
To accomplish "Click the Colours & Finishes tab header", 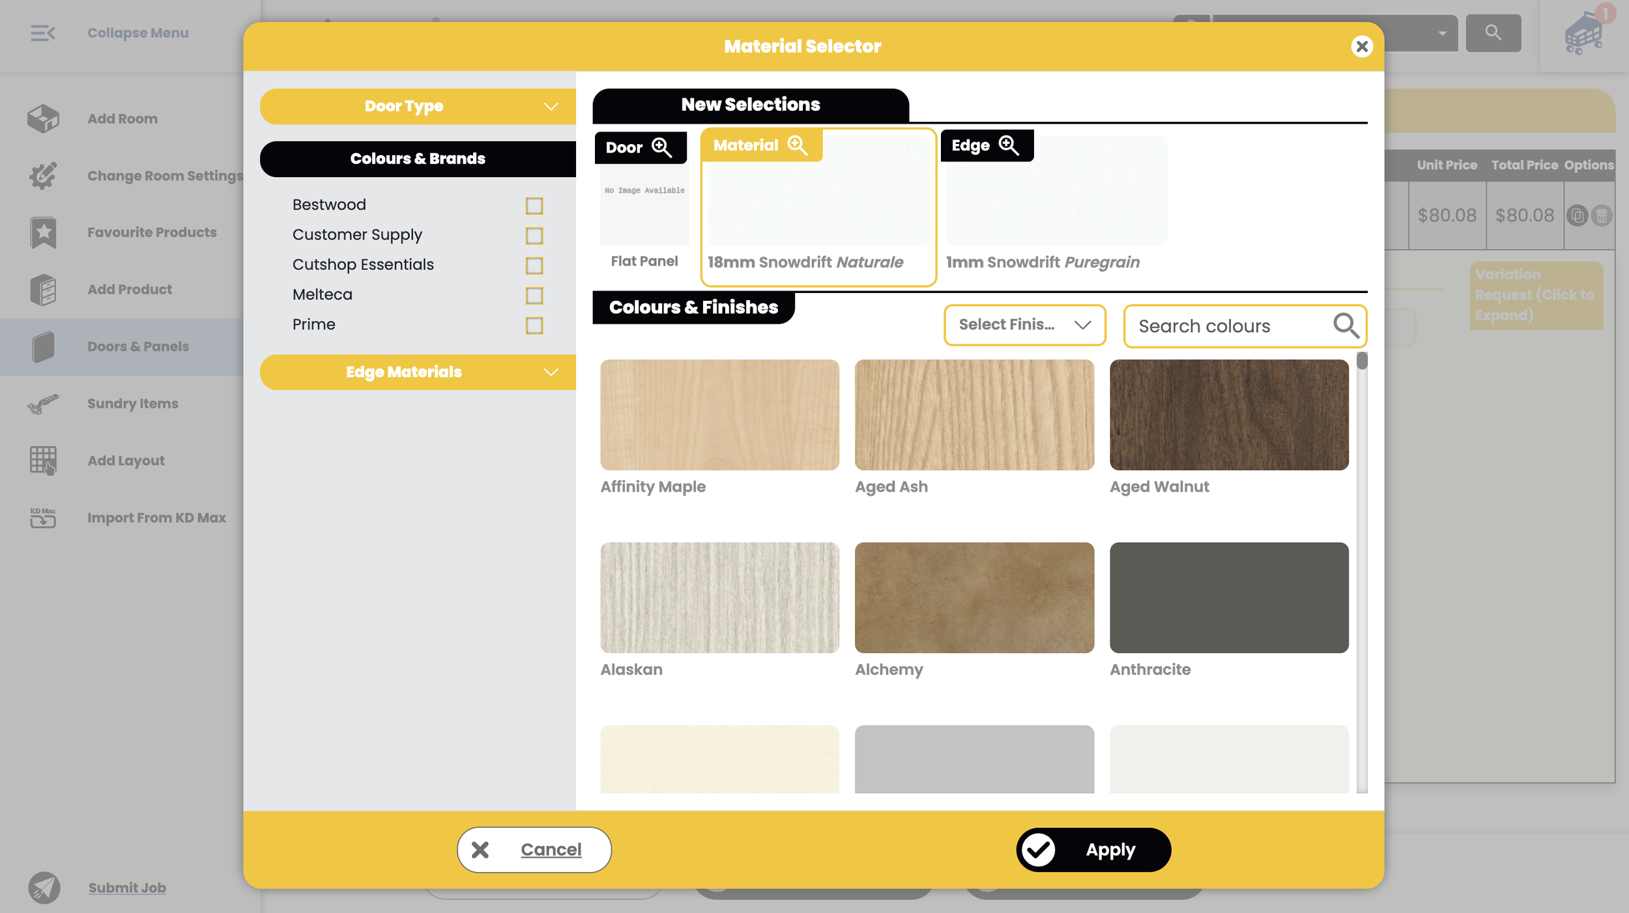I will (x=693, y=307).
